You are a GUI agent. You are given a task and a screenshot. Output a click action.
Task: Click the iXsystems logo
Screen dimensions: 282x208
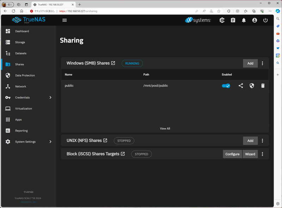(x=198, y=20)
